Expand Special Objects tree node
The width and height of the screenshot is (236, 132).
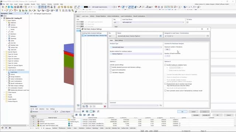click(4, 52)
